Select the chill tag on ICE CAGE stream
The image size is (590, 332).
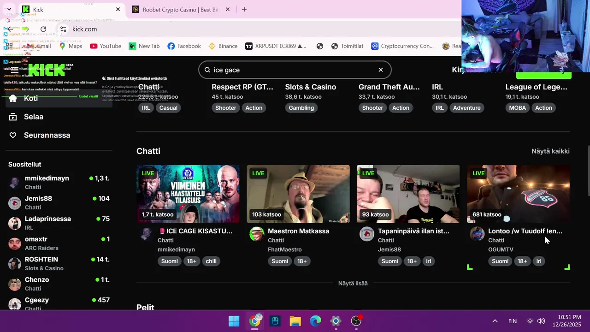coord(211,261)
